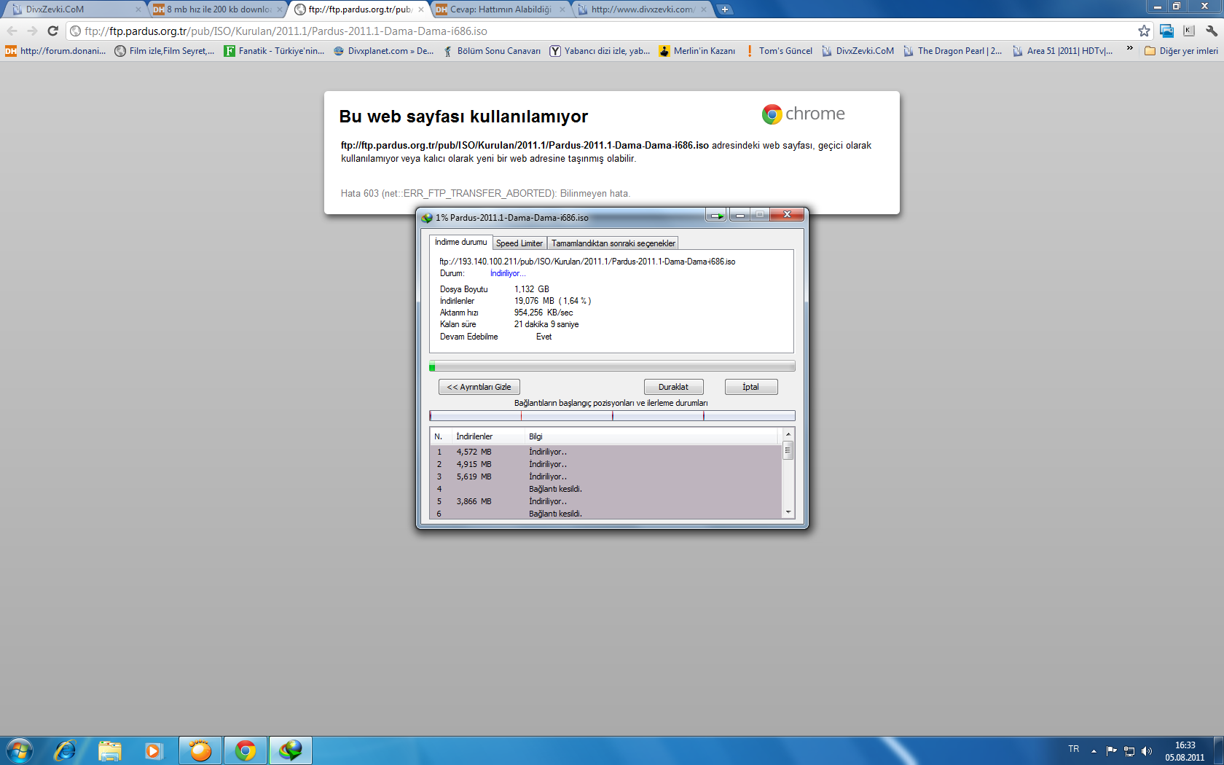
Task: Reload the page with the refresh icon
Action: click(52, 31)
